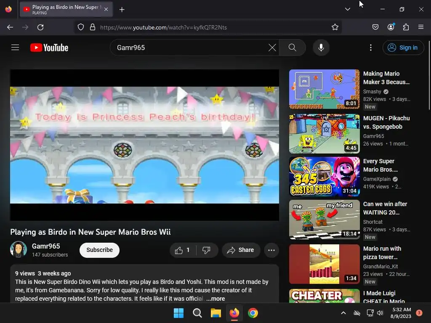Go to YouTube home via logo
This screenshot has height=323, width=431.
(49, 48)
